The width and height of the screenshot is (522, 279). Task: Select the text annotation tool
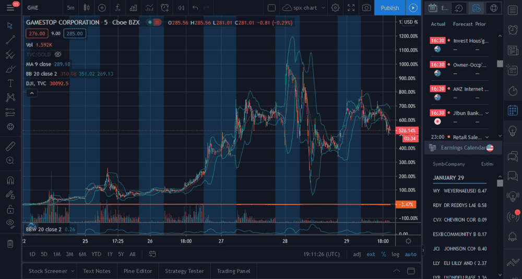(x=10, y=83)
